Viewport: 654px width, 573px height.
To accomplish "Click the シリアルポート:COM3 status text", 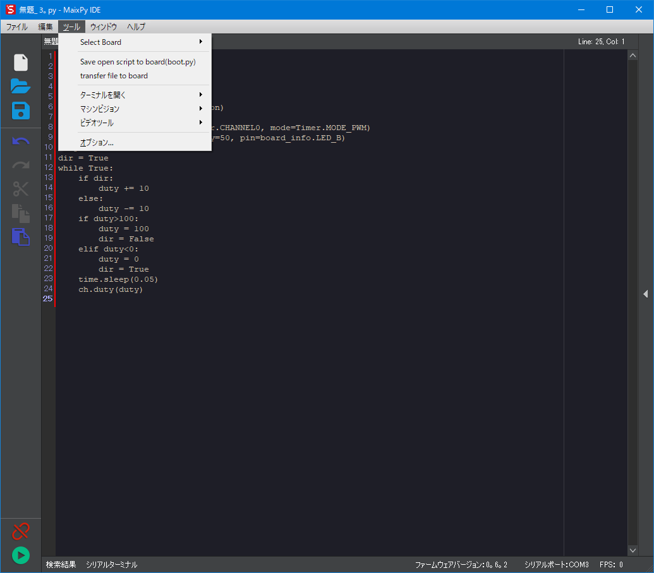I will pyautogui.click(x=557, y=565).
